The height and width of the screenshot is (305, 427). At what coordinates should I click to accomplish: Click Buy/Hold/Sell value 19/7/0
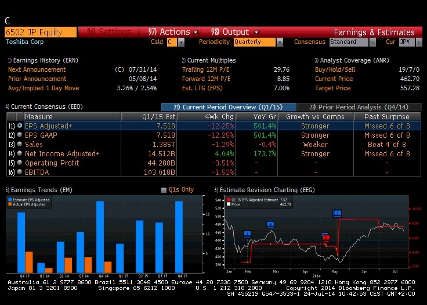pos(409,69)
